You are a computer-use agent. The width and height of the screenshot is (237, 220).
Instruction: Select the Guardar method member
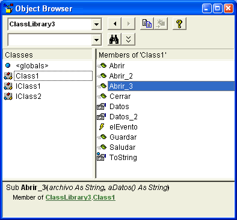(123, 137)
